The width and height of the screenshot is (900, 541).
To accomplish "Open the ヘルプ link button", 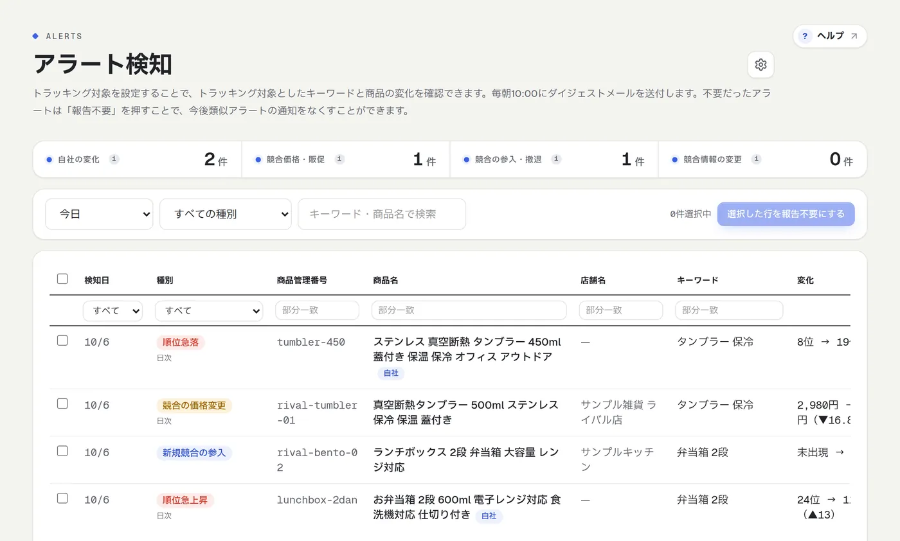I will pyautogui.click(x=830, y=36).
